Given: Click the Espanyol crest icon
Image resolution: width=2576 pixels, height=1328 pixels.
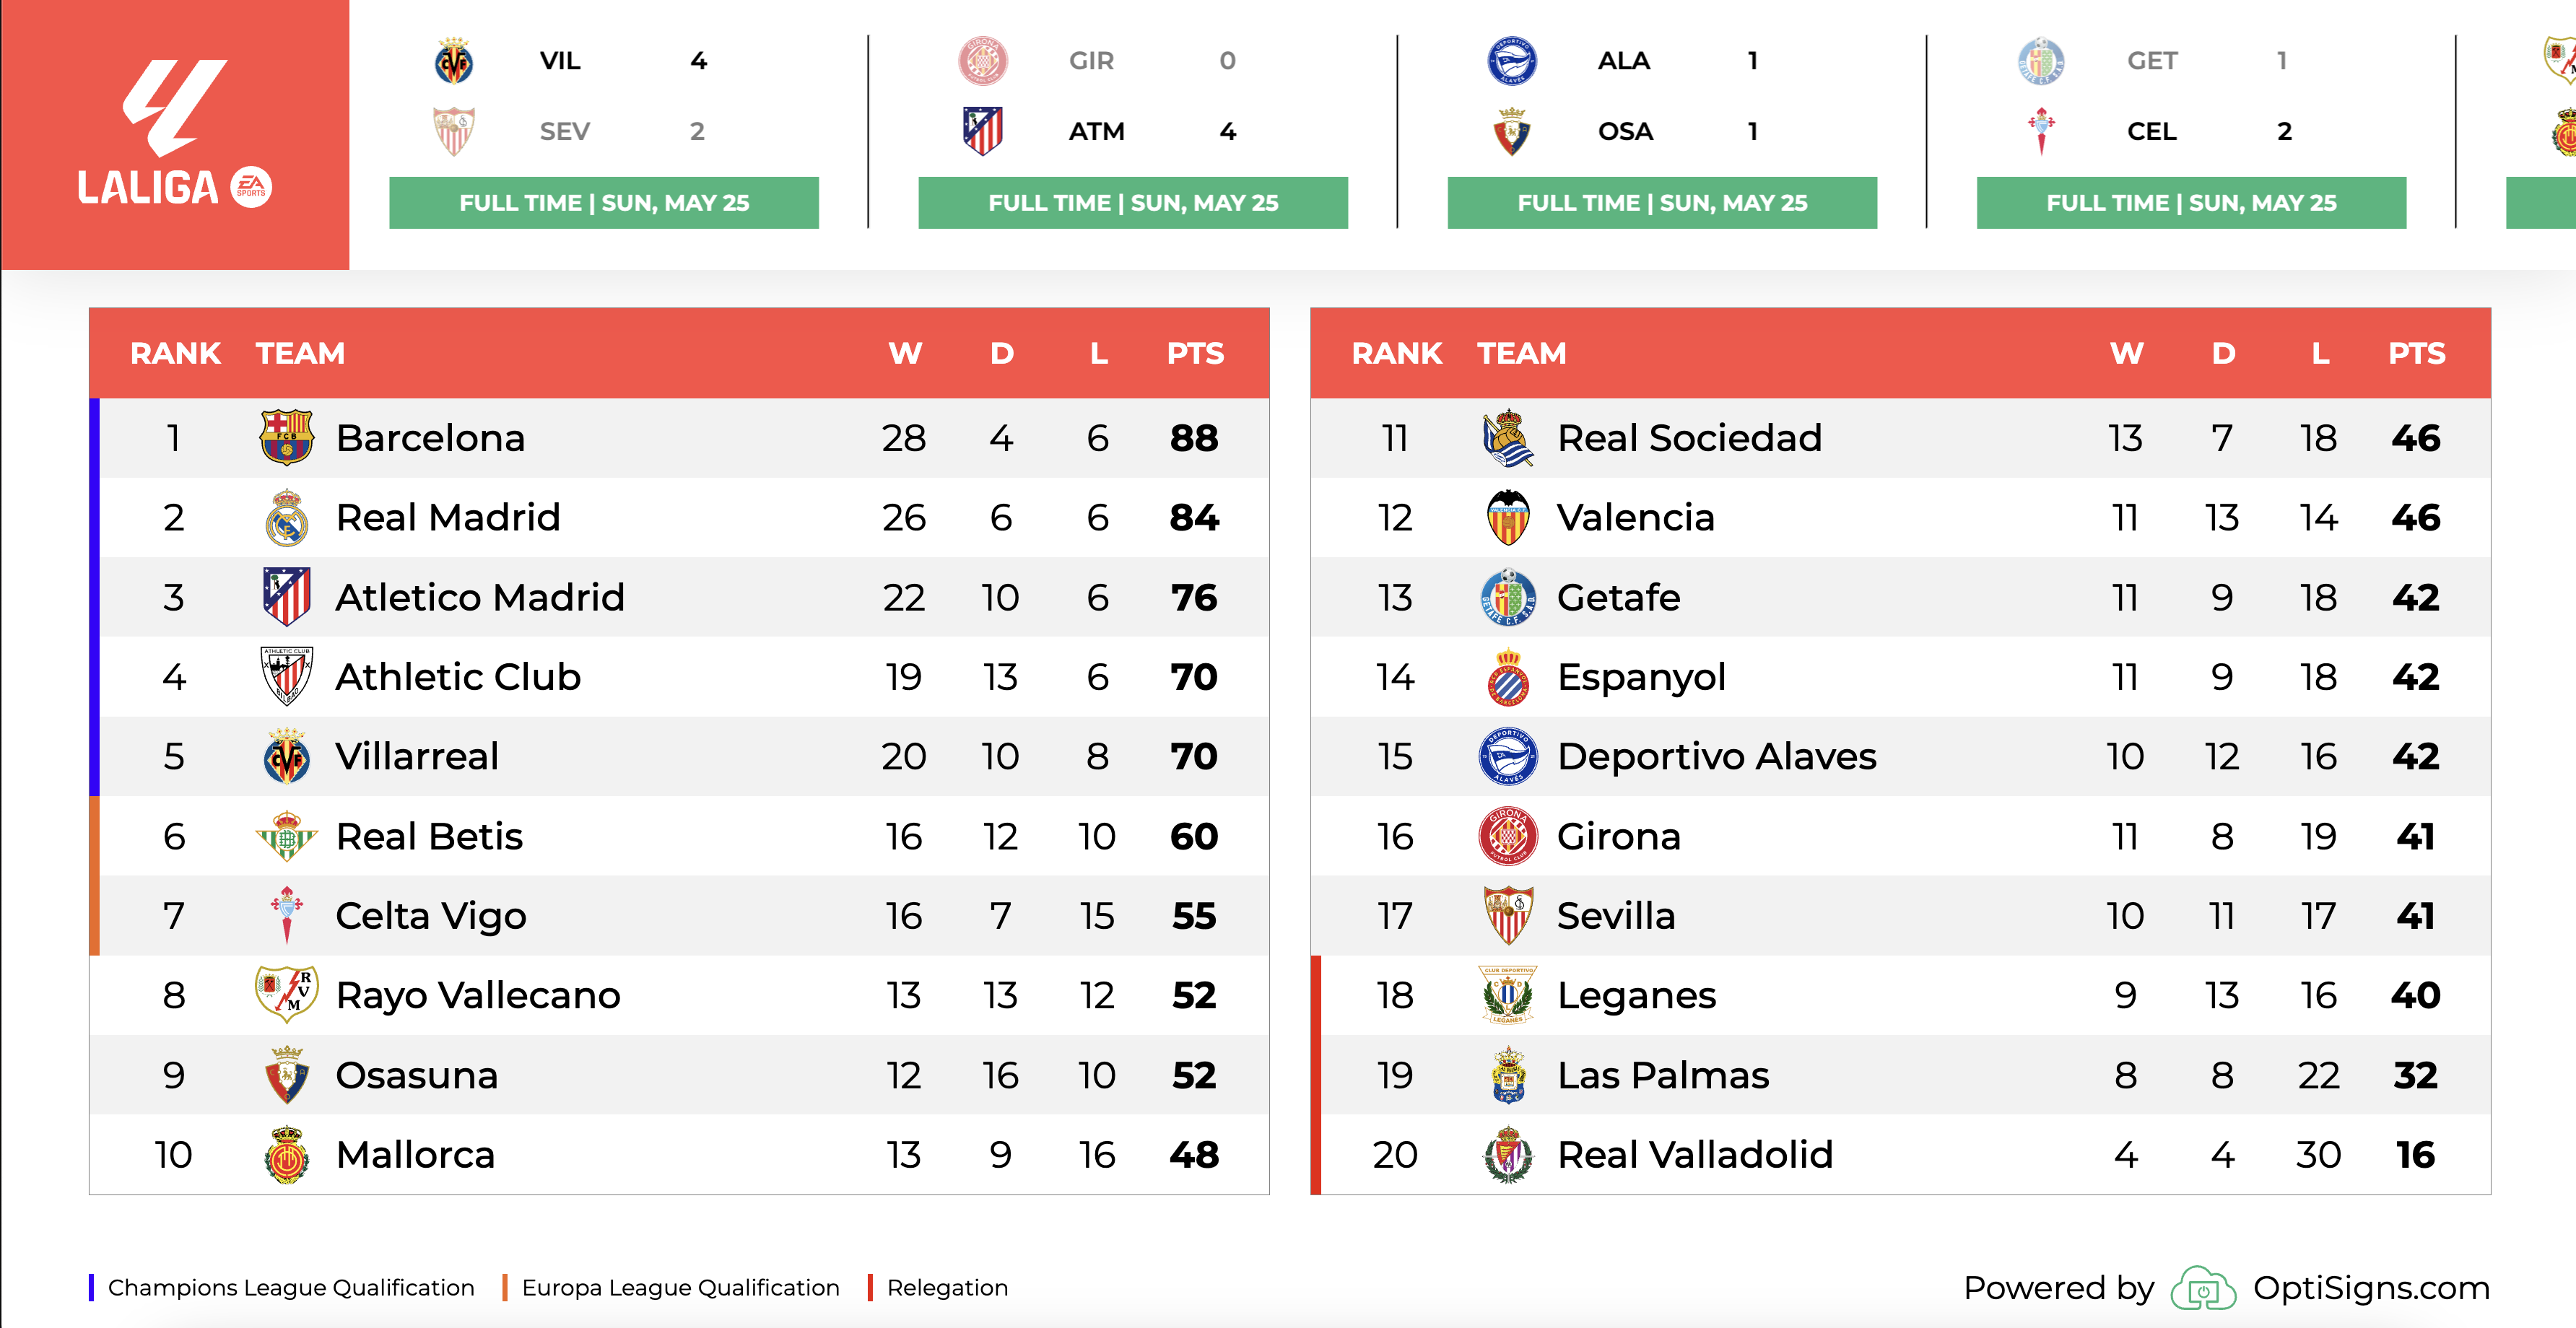Looking at the screenshot, I should coord(1508,676).
